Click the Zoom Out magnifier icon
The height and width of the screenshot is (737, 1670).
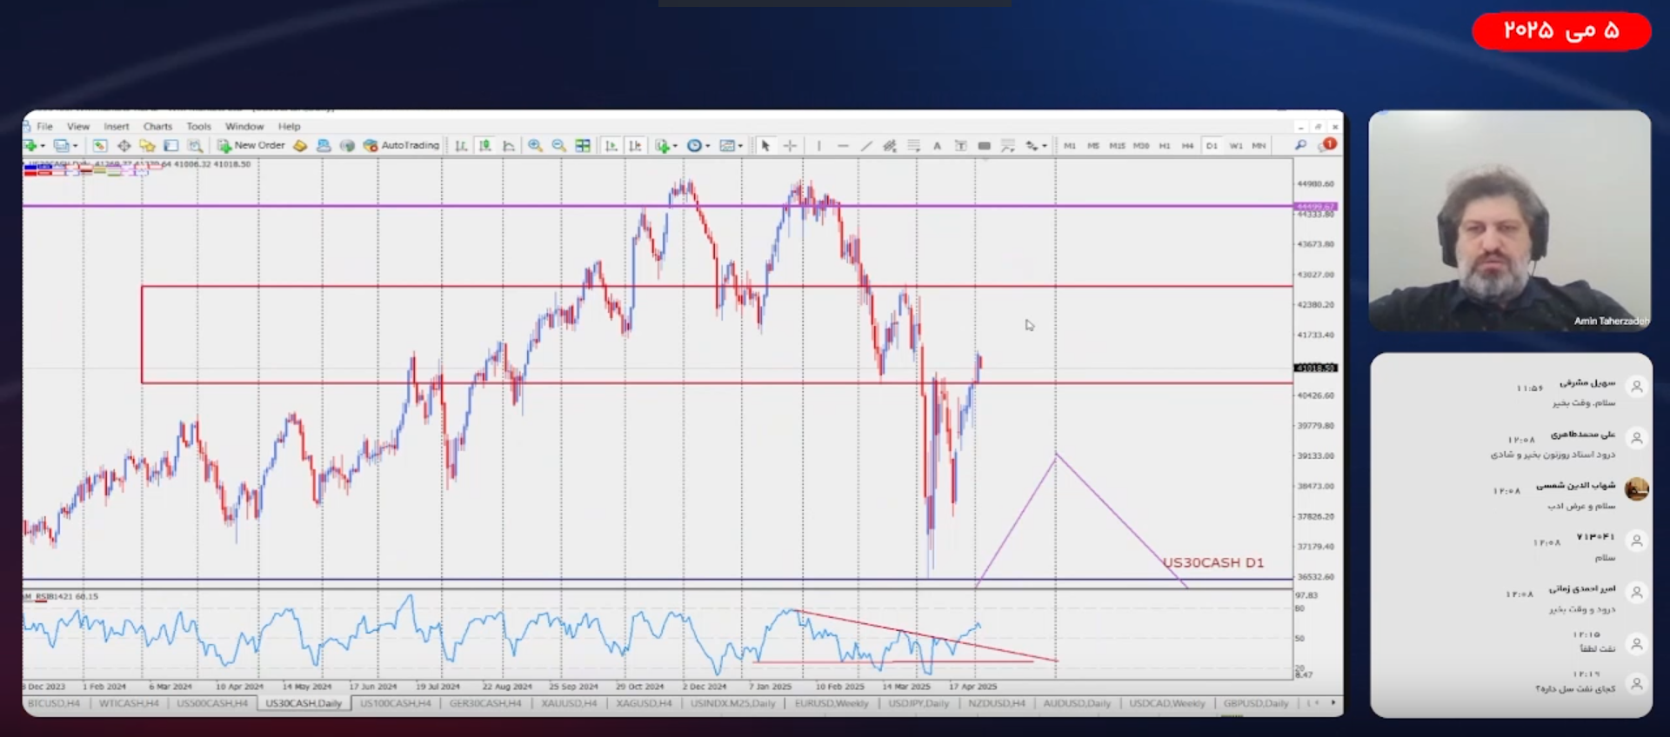pos(558,146)
